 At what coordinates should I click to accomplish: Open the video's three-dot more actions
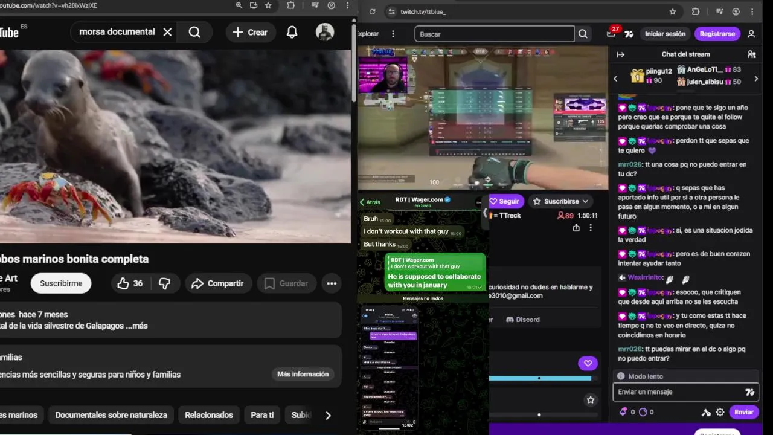point(332,283)
